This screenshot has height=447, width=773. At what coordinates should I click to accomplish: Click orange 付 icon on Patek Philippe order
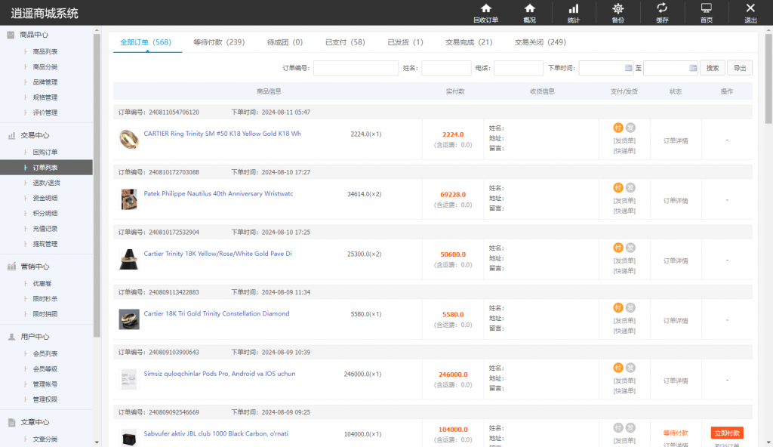(x=618, y=188)
